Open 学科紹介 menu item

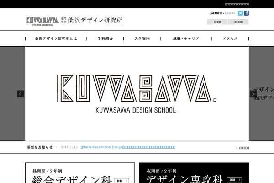tap(105, 38)
